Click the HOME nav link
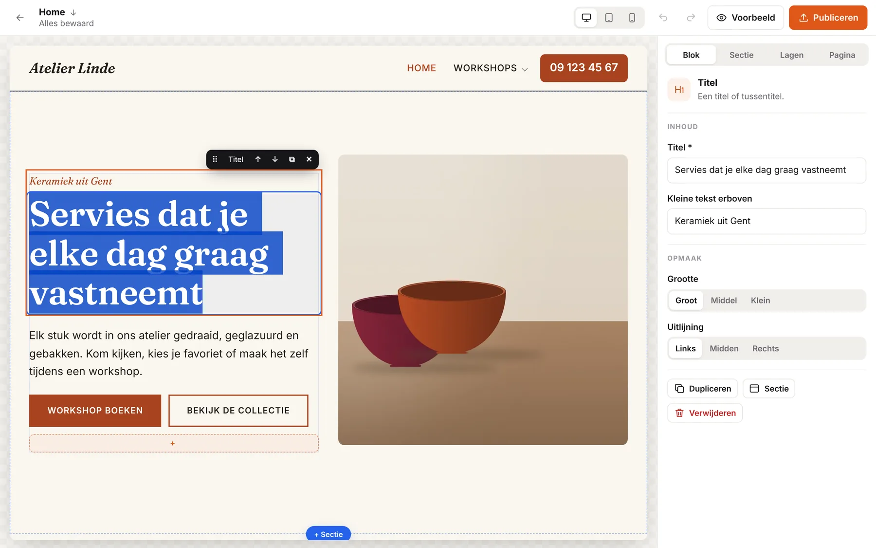 421,68
